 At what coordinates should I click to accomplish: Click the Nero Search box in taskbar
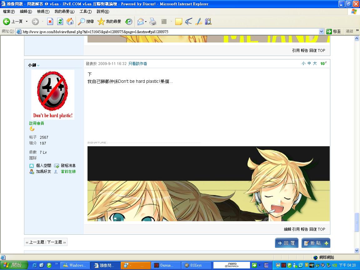(232, 265)
